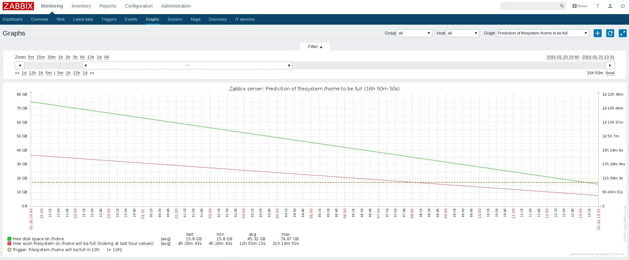Open the Maps submenu
629x260 pixels.
pyautogui.click(x=196, y=19)
